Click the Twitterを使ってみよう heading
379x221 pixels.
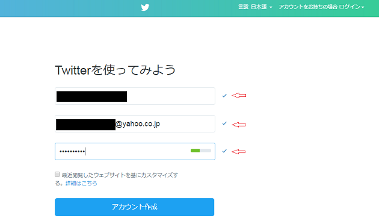[116, 70]
